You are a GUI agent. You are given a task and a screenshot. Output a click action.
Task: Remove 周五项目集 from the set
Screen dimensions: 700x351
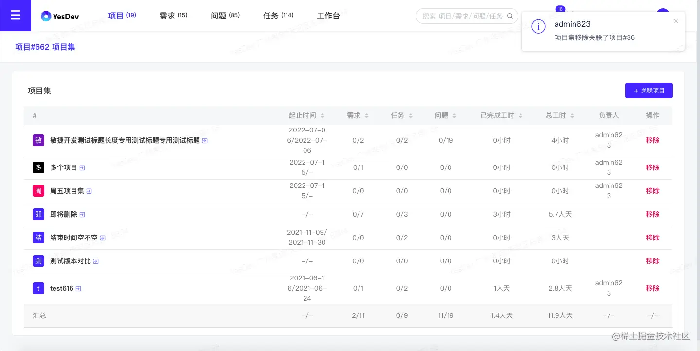[x=652, y=191]
